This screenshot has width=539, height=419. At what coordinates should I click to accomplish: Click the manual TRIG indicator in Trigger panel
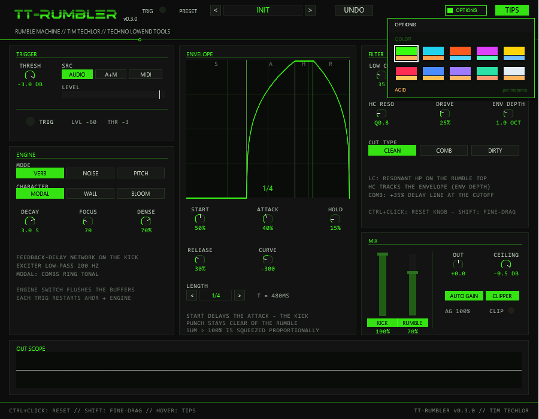[31, 122]
